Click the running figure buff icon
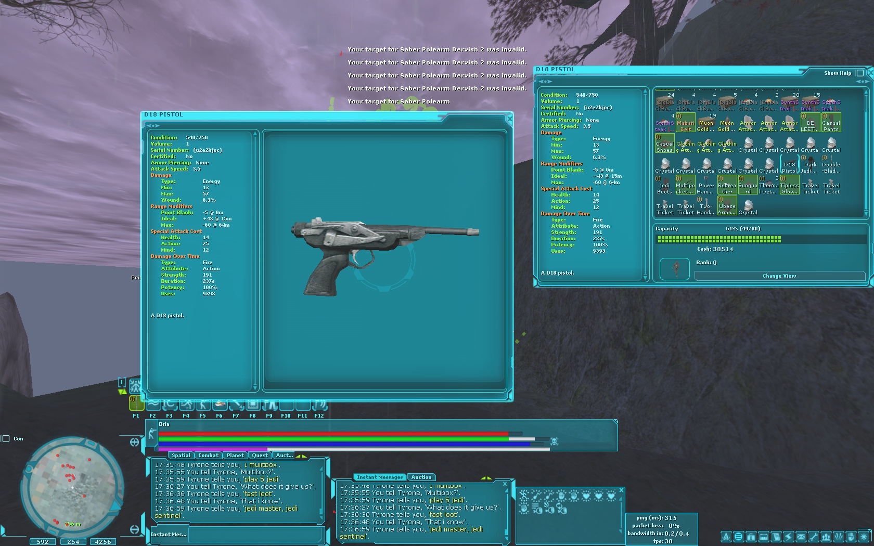Image resolution: width=874 pixels, height=546 pixels. click(523, 496)
